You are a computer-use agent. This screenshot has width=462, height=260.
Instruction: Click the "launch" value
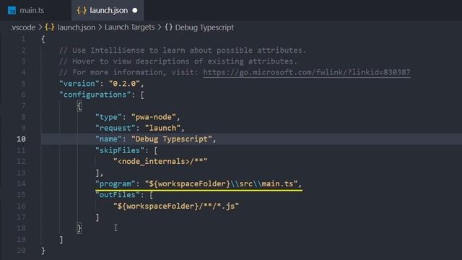[x=162, y=129]
